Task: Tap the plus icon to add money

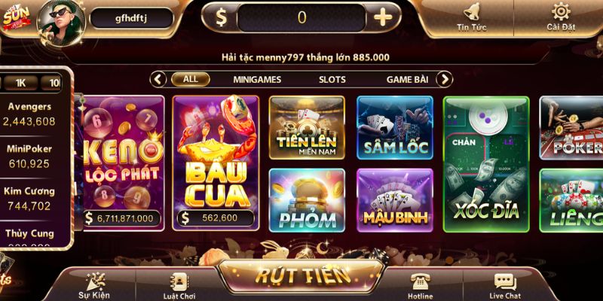Action: [383, 17]
